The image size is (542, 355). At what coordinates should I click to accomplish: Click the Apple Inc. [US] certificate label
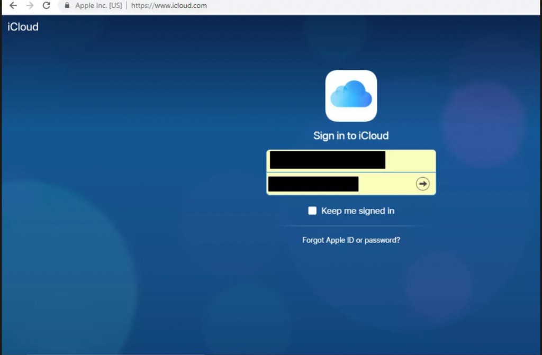click(x=98, y=5)
